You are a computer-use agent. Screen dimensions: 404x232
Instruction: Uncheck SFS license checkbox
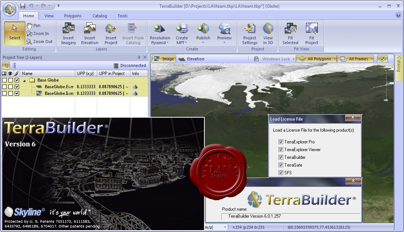point(281,173)
